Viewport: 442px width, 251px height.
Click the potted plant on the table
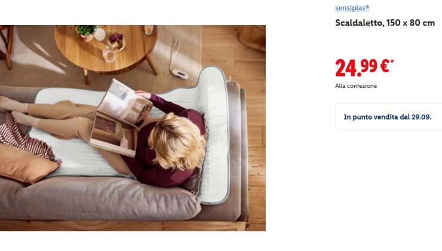click(x=86, y=33)
